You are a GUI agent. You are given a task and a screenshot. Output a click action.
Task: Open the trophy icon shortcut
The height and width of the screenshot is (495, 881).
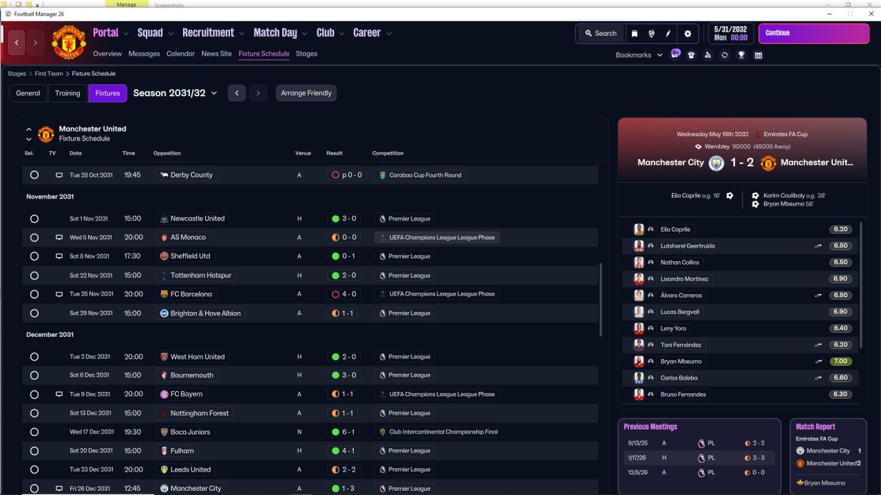(741, 55)
